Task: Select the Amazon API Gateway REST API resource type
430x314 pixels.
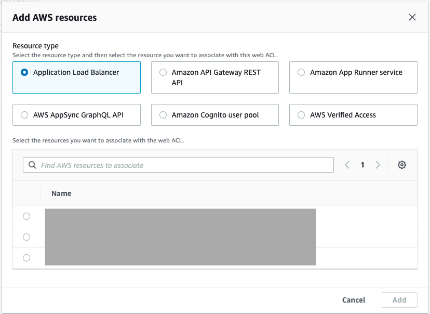Action: (163, 72)
